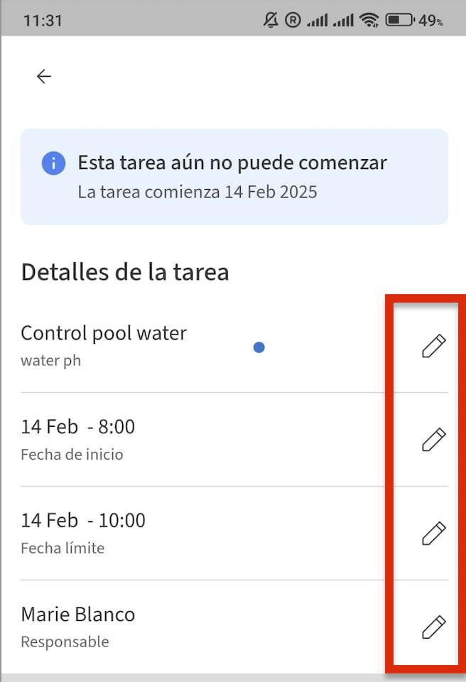Edit the Responsable Marie Blanco
Screen dimensions: 466x682
(x=433, y=626)
